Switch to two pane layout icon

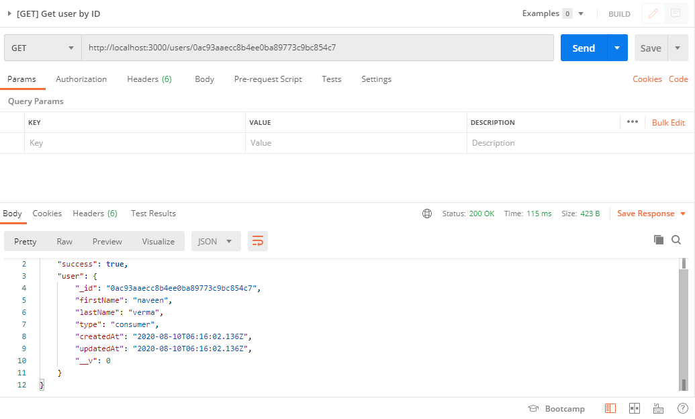(x=635, y=408)
